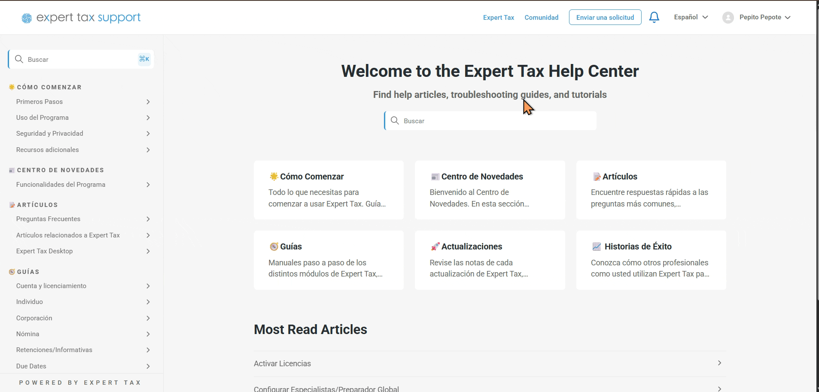The image size is (819, 392).
Task: Click the newspaper icon on Centro de Novedades card
Action: point(435,176)
